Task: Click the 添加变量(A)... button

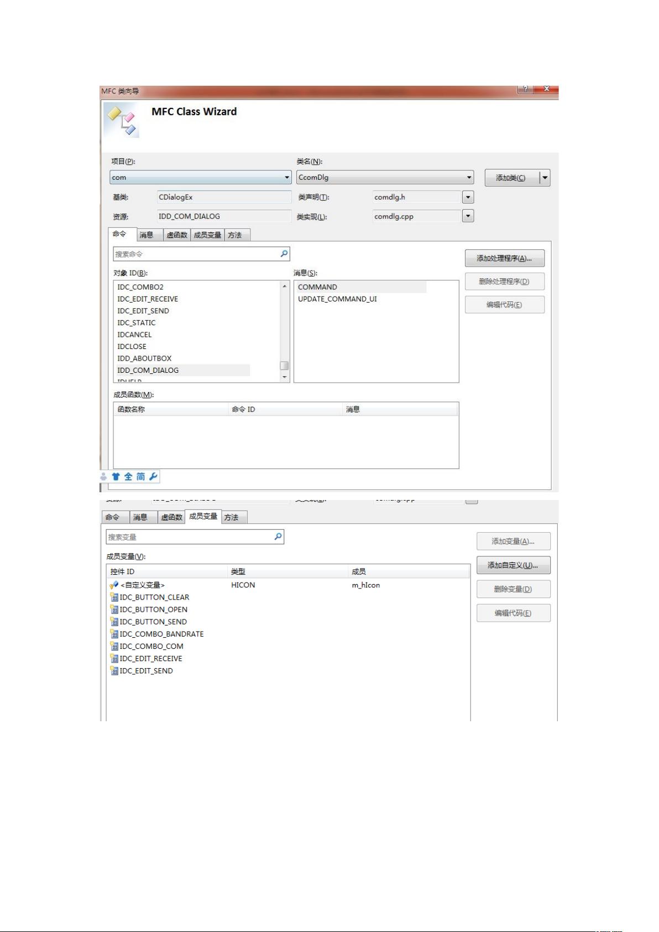Action: (513, 541)
